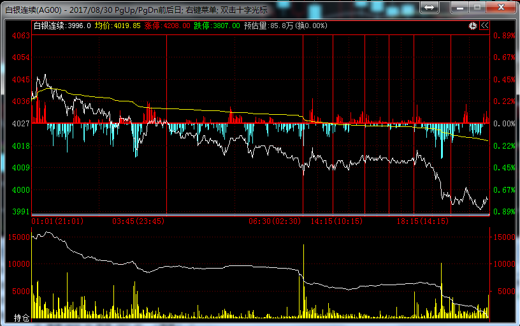Click the 涨停:4208.00 limit-up label

[x=167, y=26]
